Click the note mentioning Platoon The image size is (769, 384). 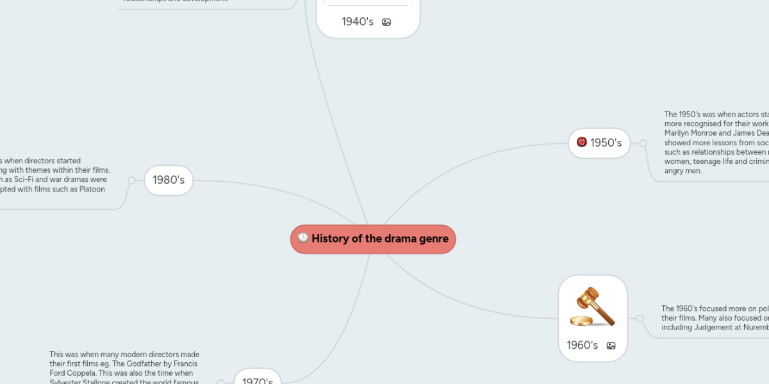tap(54, 175)
